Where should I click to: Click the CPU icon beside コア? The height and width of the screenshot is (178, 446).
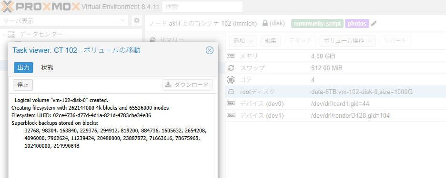(x=231, y=80)
